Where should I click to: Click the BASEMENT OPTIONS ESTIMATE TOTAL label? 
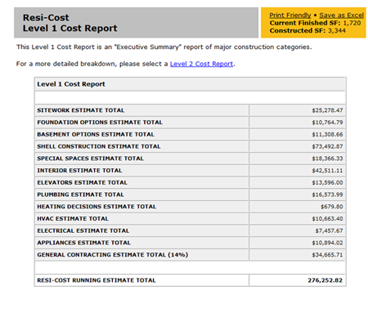(x=96, y=134)
